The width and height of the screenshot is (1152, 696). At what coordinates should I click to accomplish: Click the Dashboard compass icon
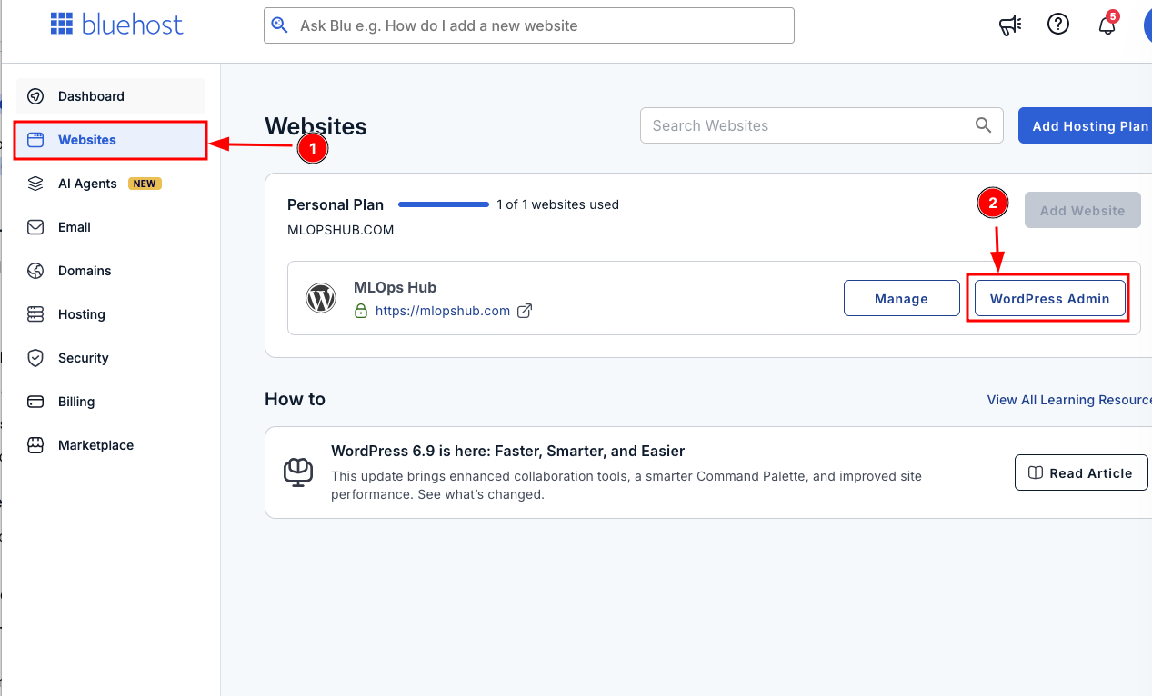[x=35, y=96]
